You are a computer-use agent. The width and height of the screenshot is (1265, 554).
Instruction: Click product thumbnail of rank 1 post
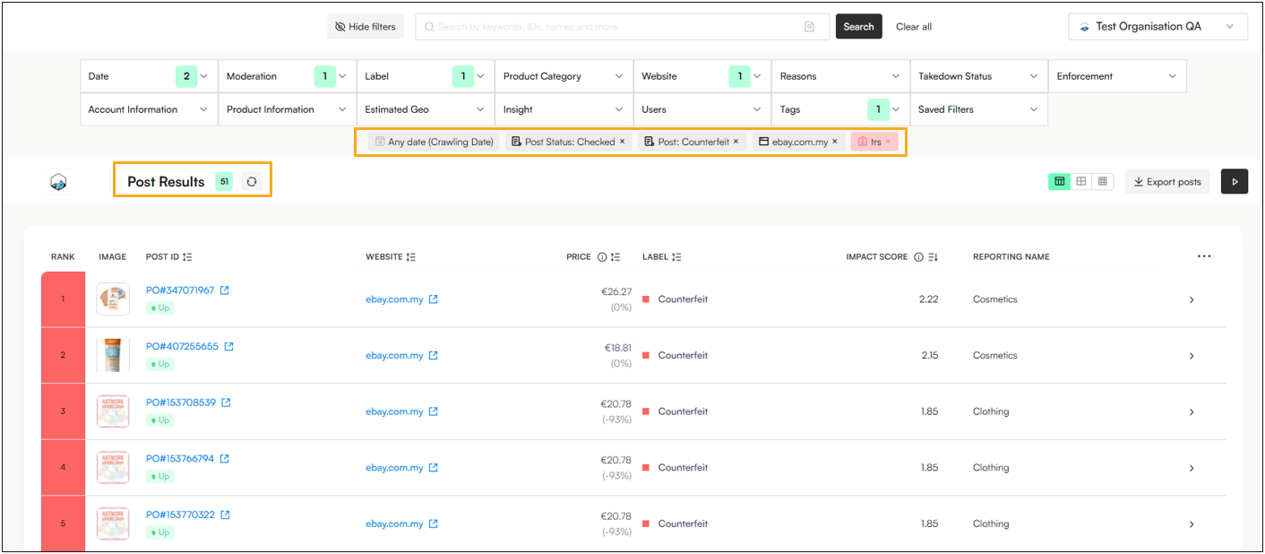[x=113, y=299]
